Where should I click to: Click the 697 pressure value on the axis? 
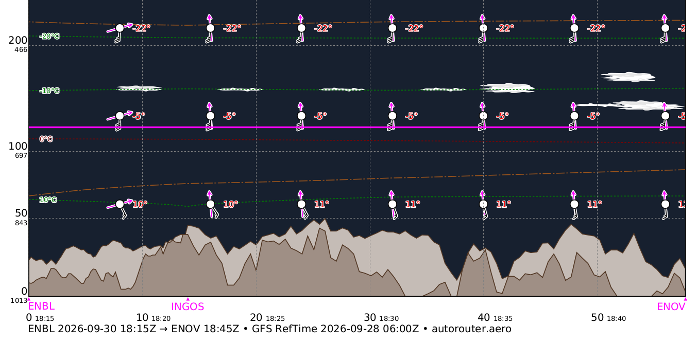point(21,155)
